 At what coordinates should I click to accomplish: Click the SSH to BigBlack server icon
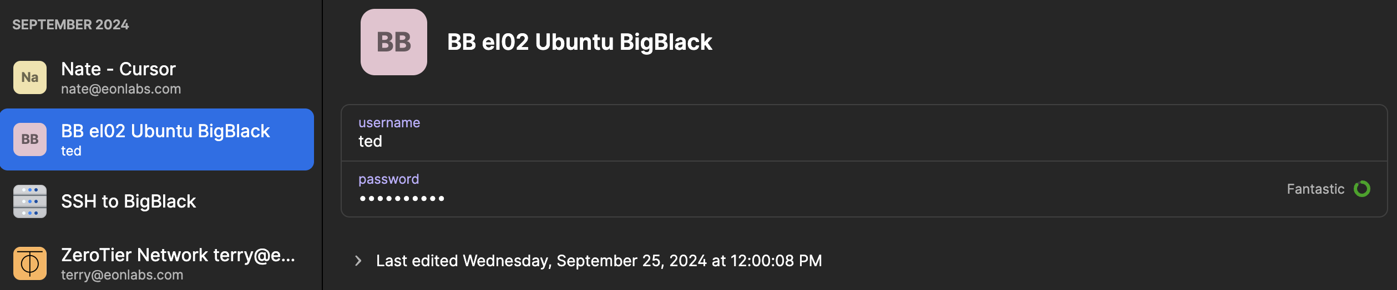tap(30, 201)
